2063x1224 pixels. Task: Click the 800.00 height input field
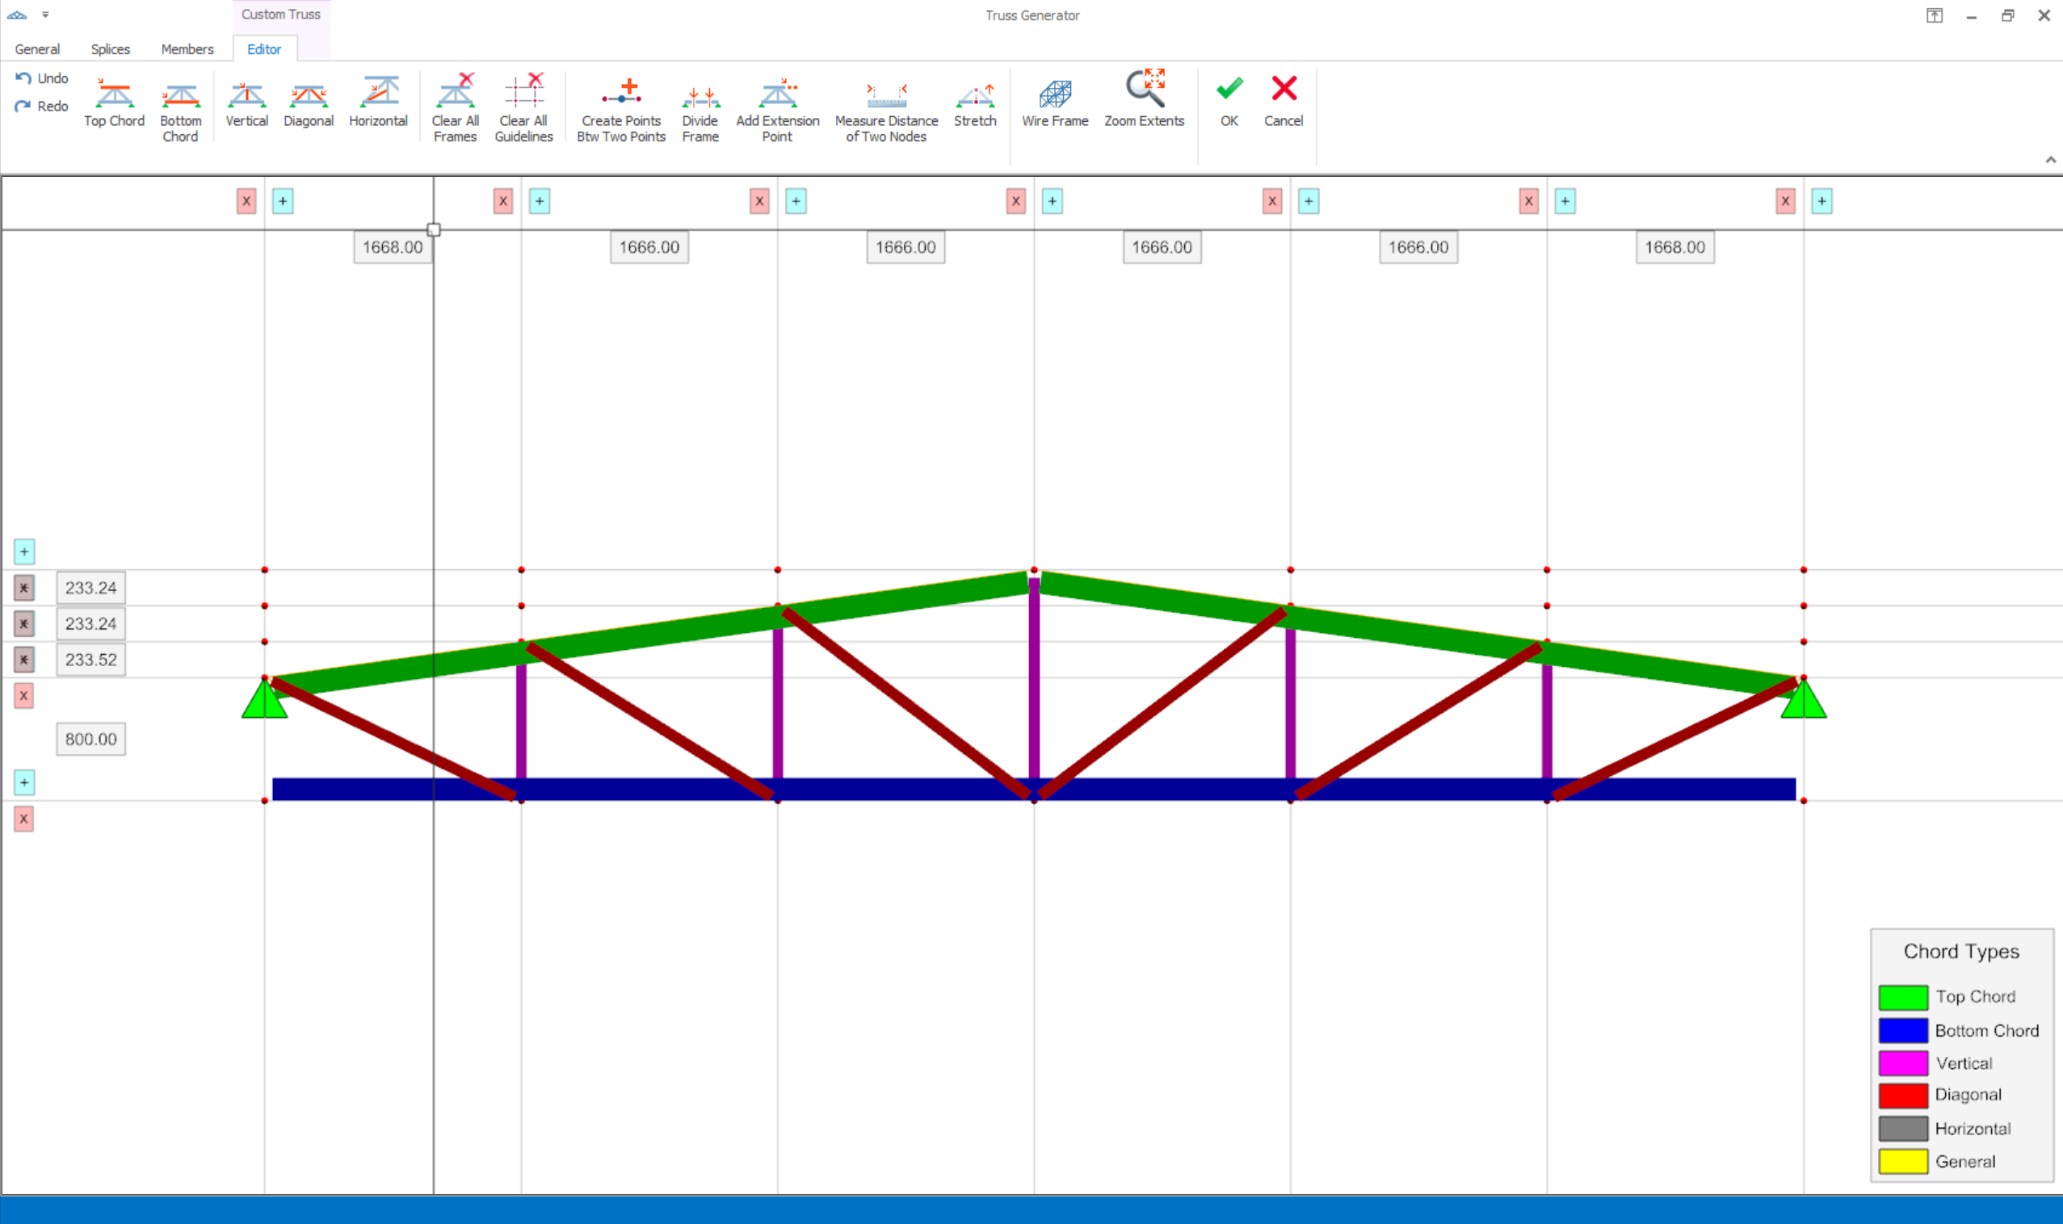pos(90,739)
